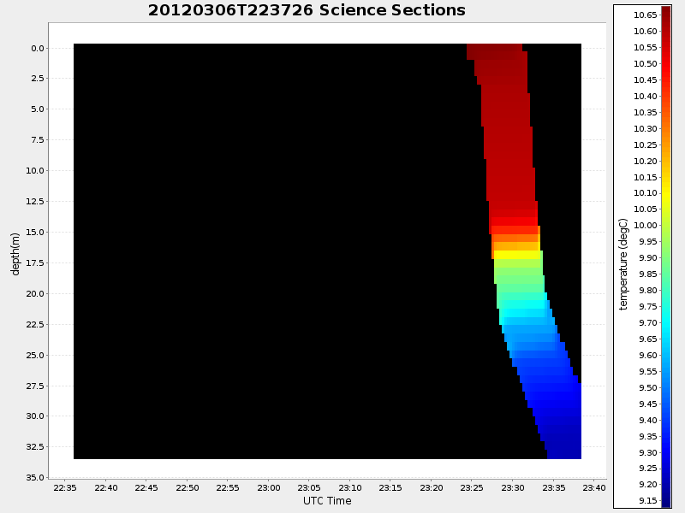Image resolution: width=685 pixels, height=513 pixels.
Task: Click the 'UTC Time' x-axis label
Action: click(327, 501)
